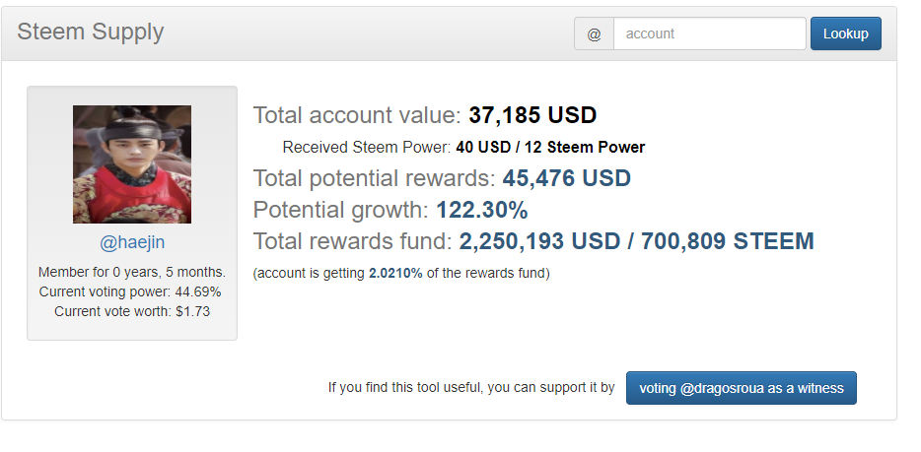Click the Received Steem Power line
This screenshot has height=452, width=921.
[463, 148]
